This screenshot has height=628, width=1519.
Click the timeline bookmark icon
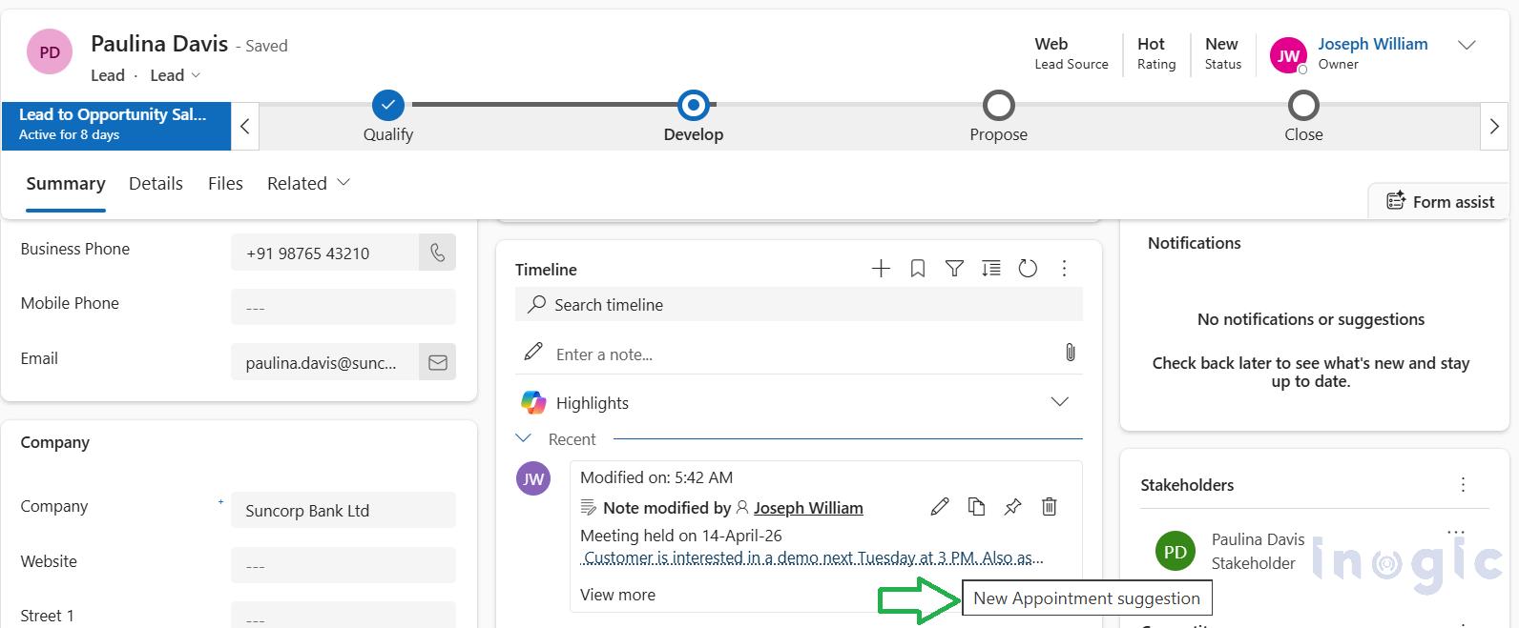pos(918,269)
